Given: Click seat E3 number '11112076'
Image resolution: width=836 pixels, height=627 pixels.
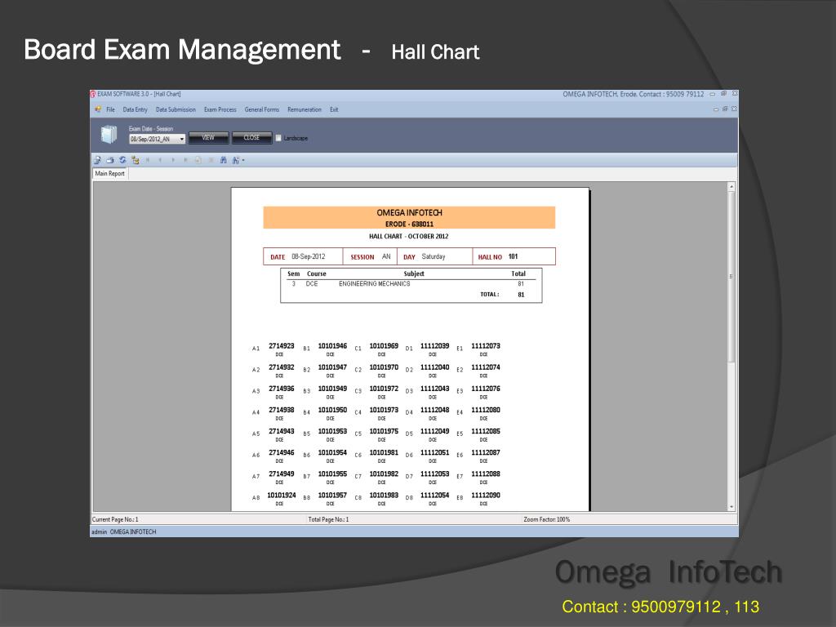Looking at the screenshot, I should 486,389.
